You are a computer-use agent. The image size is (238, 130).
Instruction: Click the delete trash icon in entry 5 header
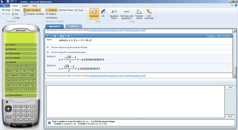[x=68, y=36]
